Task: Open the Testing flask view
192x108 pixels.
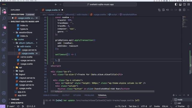Action: (x=4, y=57)
